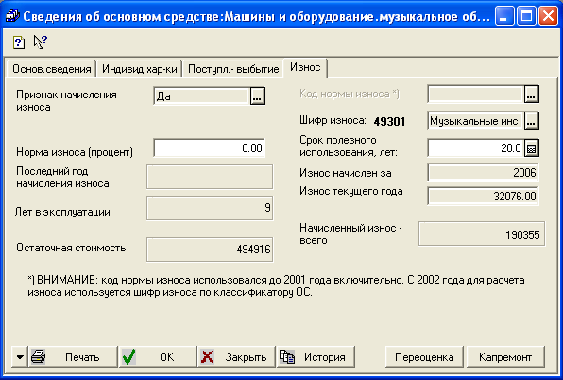
Task: Click the documents icon on История button
Action: [x=287, y=357]
